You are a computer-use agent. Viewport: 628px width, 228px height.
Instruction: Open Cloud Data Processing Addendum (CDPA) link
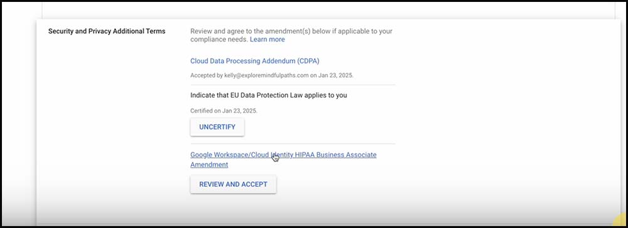pyautogui.click(x=255, y=61)
